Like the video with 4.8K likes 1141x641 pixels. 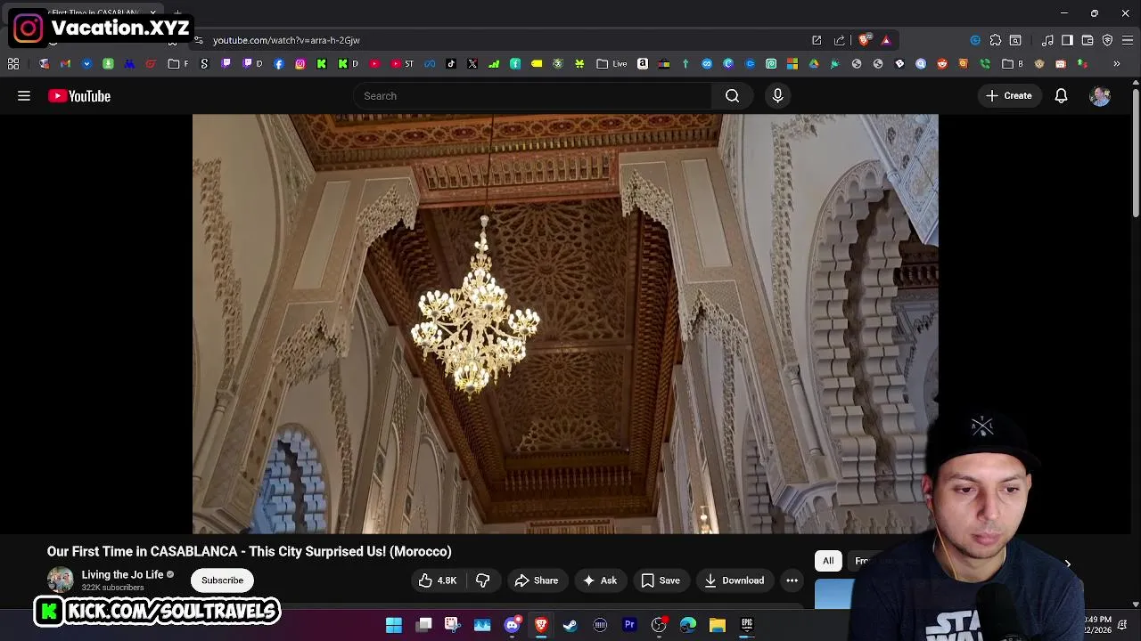click(438, 580)
